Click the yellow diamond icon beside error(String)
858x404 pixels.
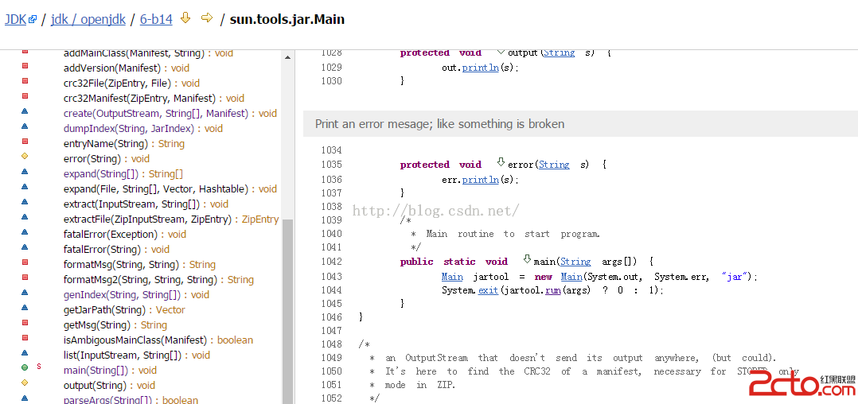pyautogui.click(x=25, y=157)
